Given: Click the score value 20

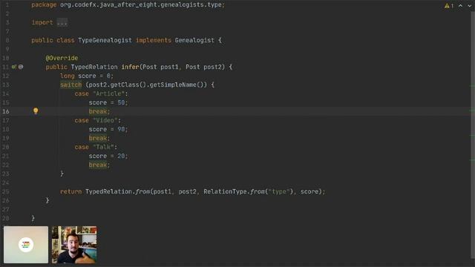Looking at the screenshot, I should [x=121, y=156].
